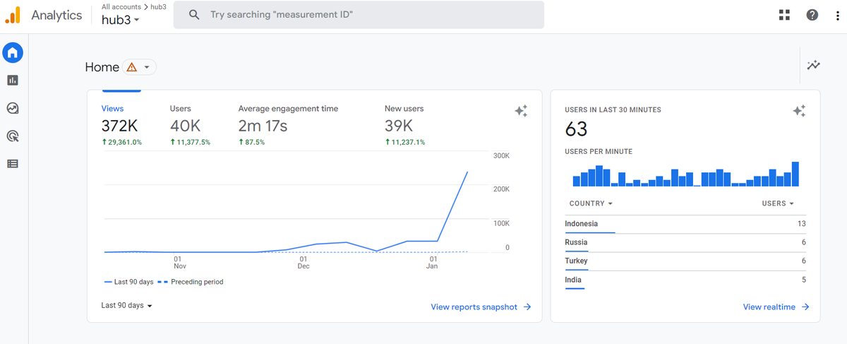Click the Home warning triangle icon
The height and width of the screenshot is (344, 847).
(131, 67)
